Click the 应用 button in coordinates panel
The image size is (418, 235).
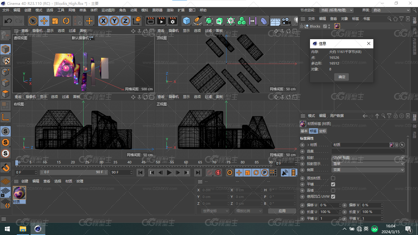click(x=282, y=211)
